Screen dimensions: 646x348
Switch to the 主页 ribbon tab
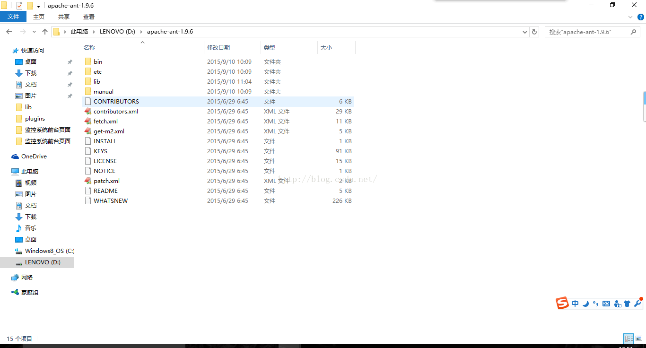click(39, 17)
